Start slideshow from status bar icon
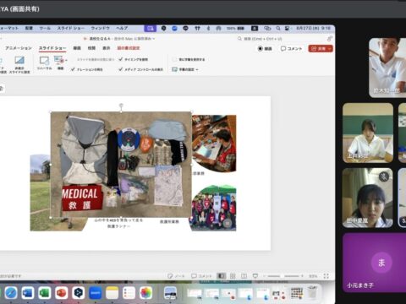The image size is (406, 304). [x=255, y=276]
